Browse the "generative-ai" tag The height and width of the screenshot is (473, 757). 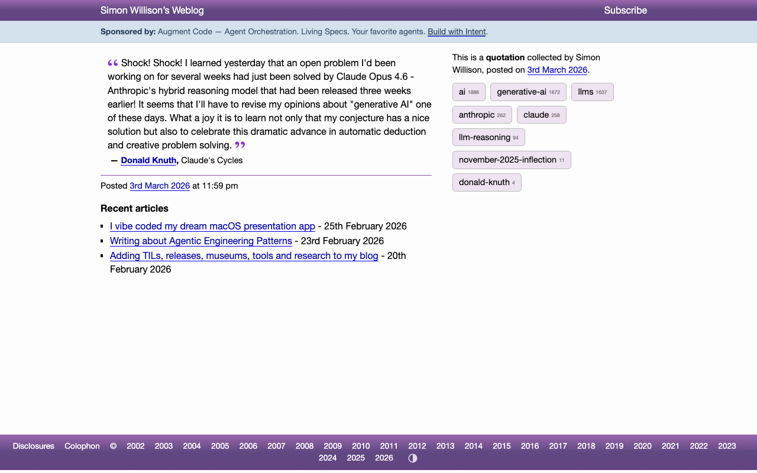click(x=528, y=92)
